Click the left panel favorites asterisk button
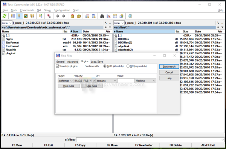The width and height of the screenshot is (226, 149). click(106, 27)
